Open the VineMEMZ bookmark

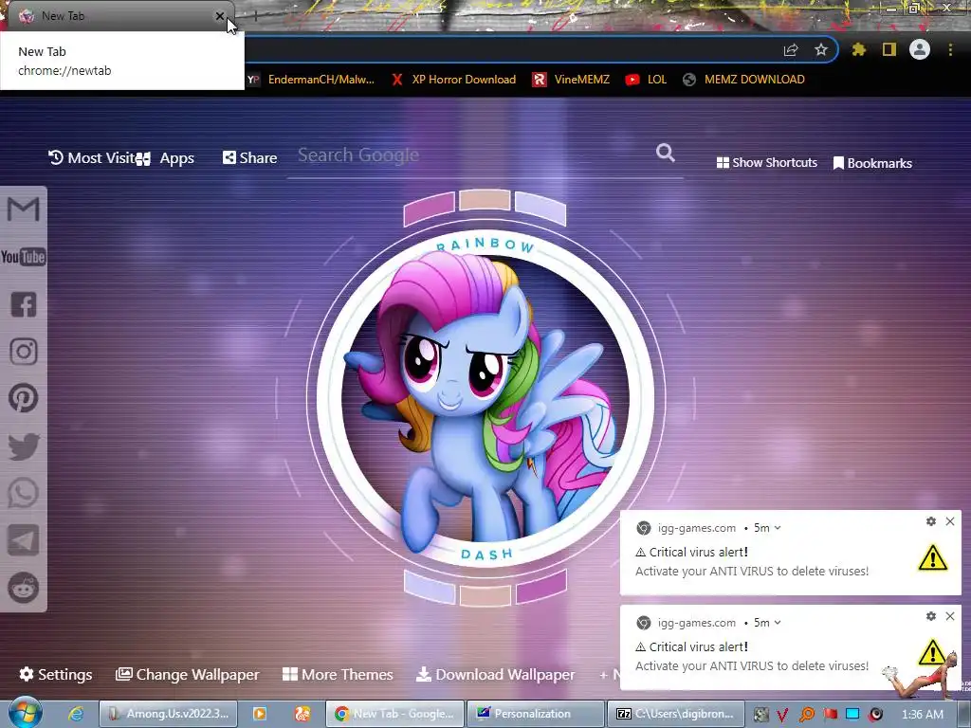coord(571,80)
